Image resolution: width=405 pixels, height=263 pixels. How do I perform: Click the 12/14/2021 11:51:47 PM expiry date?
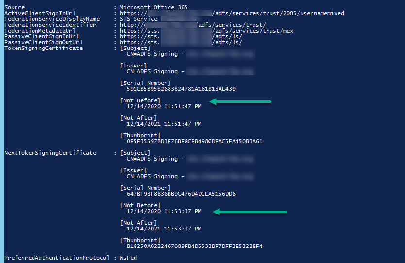point(164,124)
